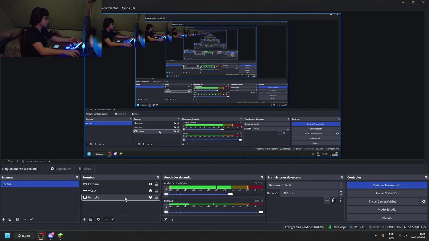The width and height of the screenshot is (429, 241).
Task: Open the Herramientas menu
Action: pyautogui.click(x=110, y=8)
